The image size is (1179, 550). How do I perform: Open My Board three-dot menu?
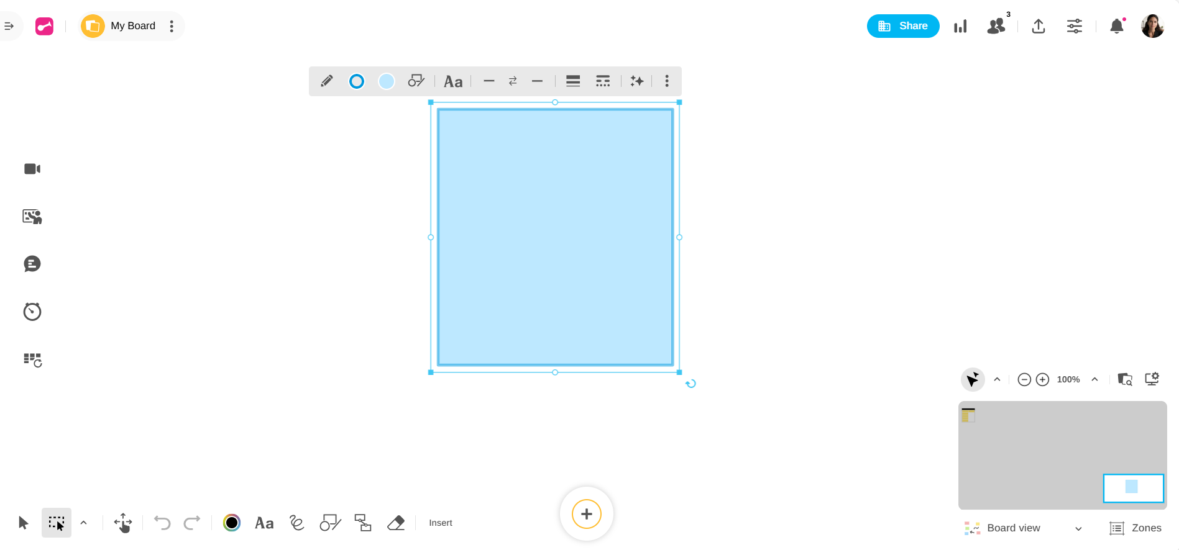tap(172, 26)
